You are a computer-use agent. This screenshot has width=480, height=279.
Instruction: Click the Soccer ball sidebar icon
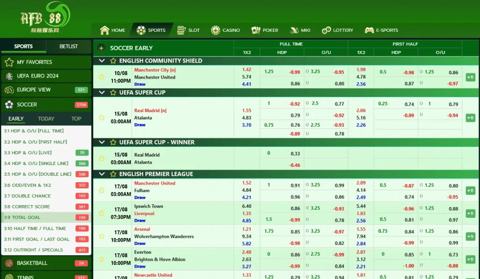9,105
